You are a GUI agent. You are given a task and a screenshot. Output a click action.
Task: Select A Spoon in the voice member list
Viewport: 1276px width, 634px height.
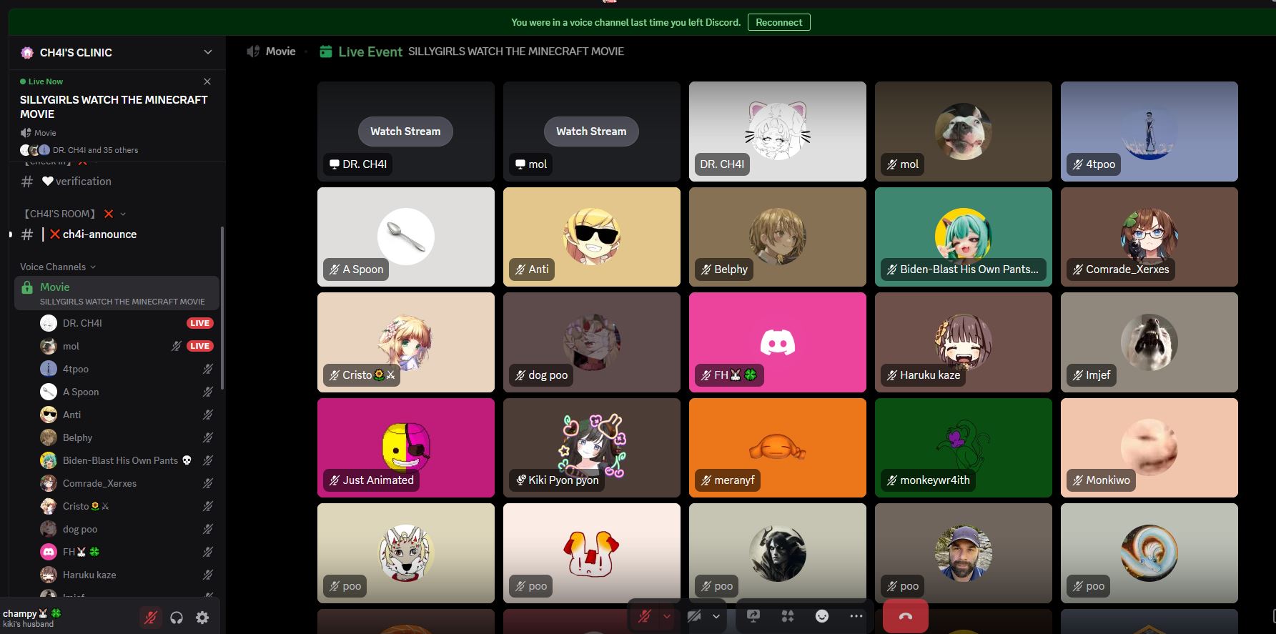point(127,392)
